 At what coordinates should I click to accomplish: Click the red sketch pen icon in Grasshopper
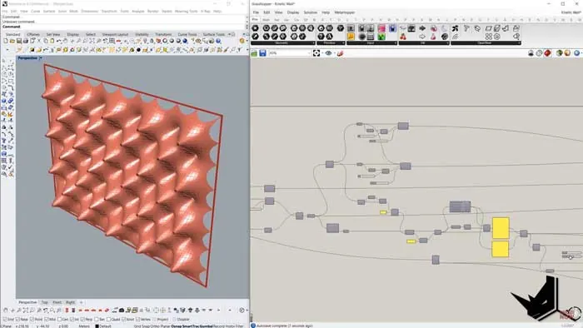[x=340, y=53]
